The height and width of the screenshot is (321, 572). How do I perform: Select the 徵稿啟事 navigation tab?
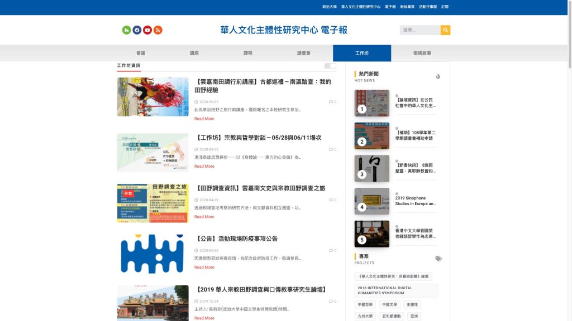[422, 53]
